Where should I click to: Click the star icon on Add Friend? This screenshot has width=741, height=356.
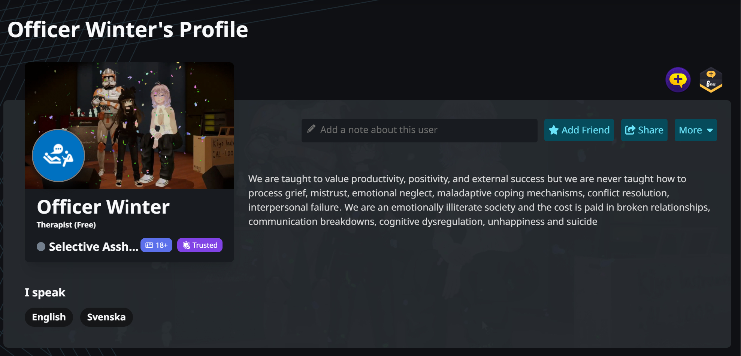(x=553, y=130)
